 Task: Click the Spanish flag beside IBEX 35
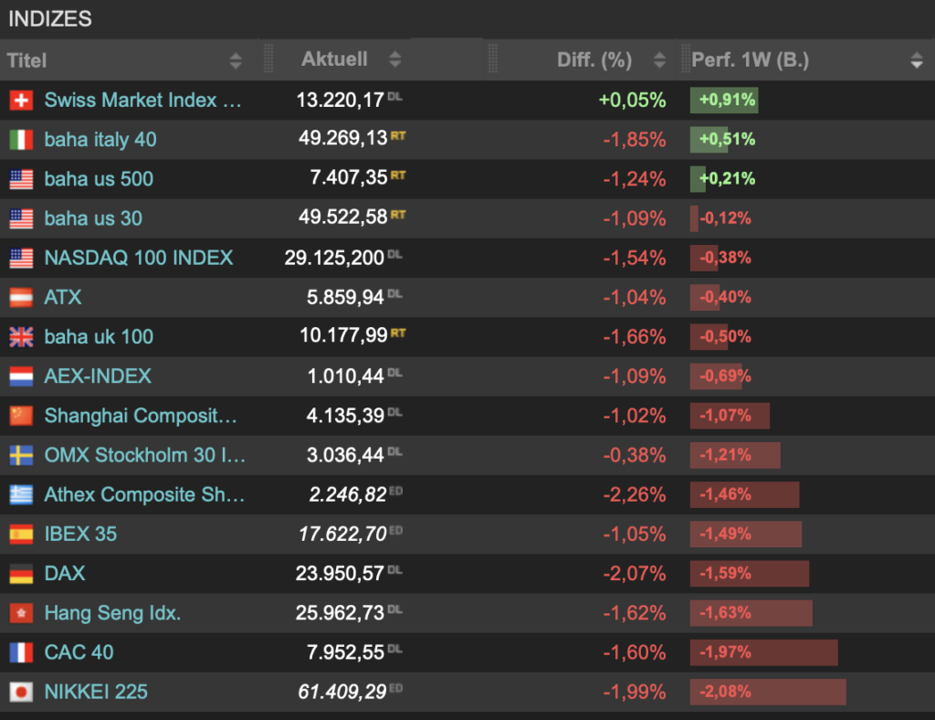(x=21, y=534)
